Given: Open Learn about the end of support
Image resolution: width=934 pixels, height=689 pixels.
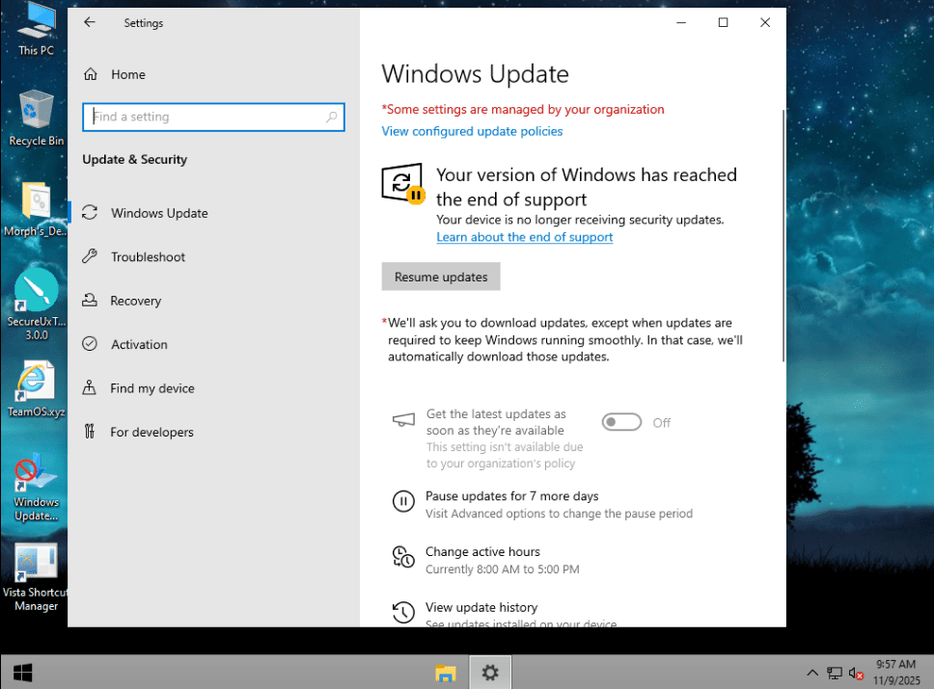Looking at the screenshot, I should [524, 237].
